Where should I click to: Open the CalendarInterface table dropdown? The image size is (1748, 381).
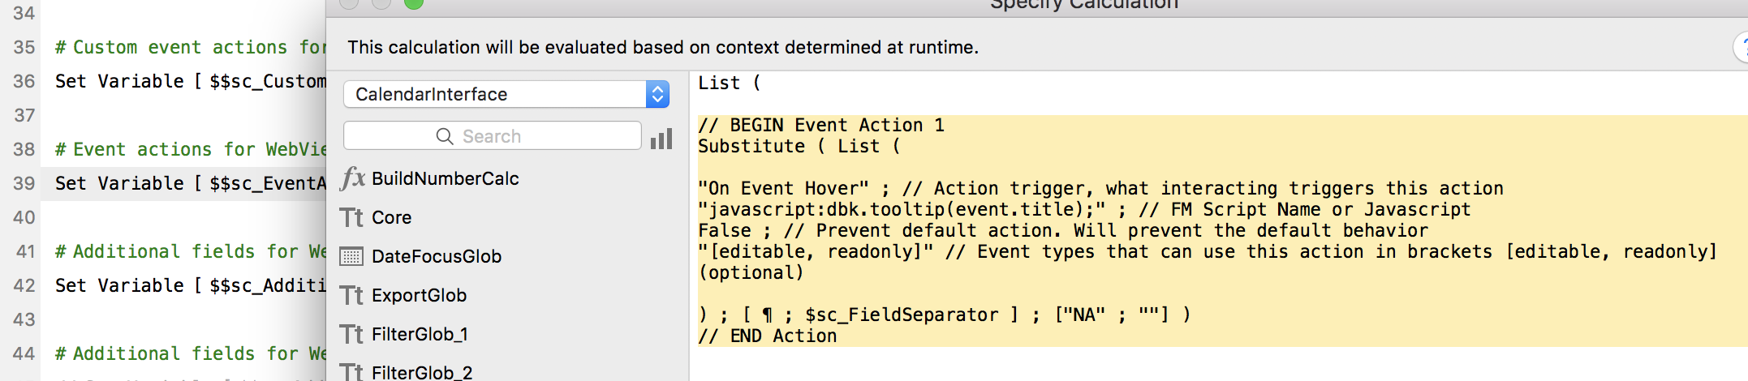506,94
